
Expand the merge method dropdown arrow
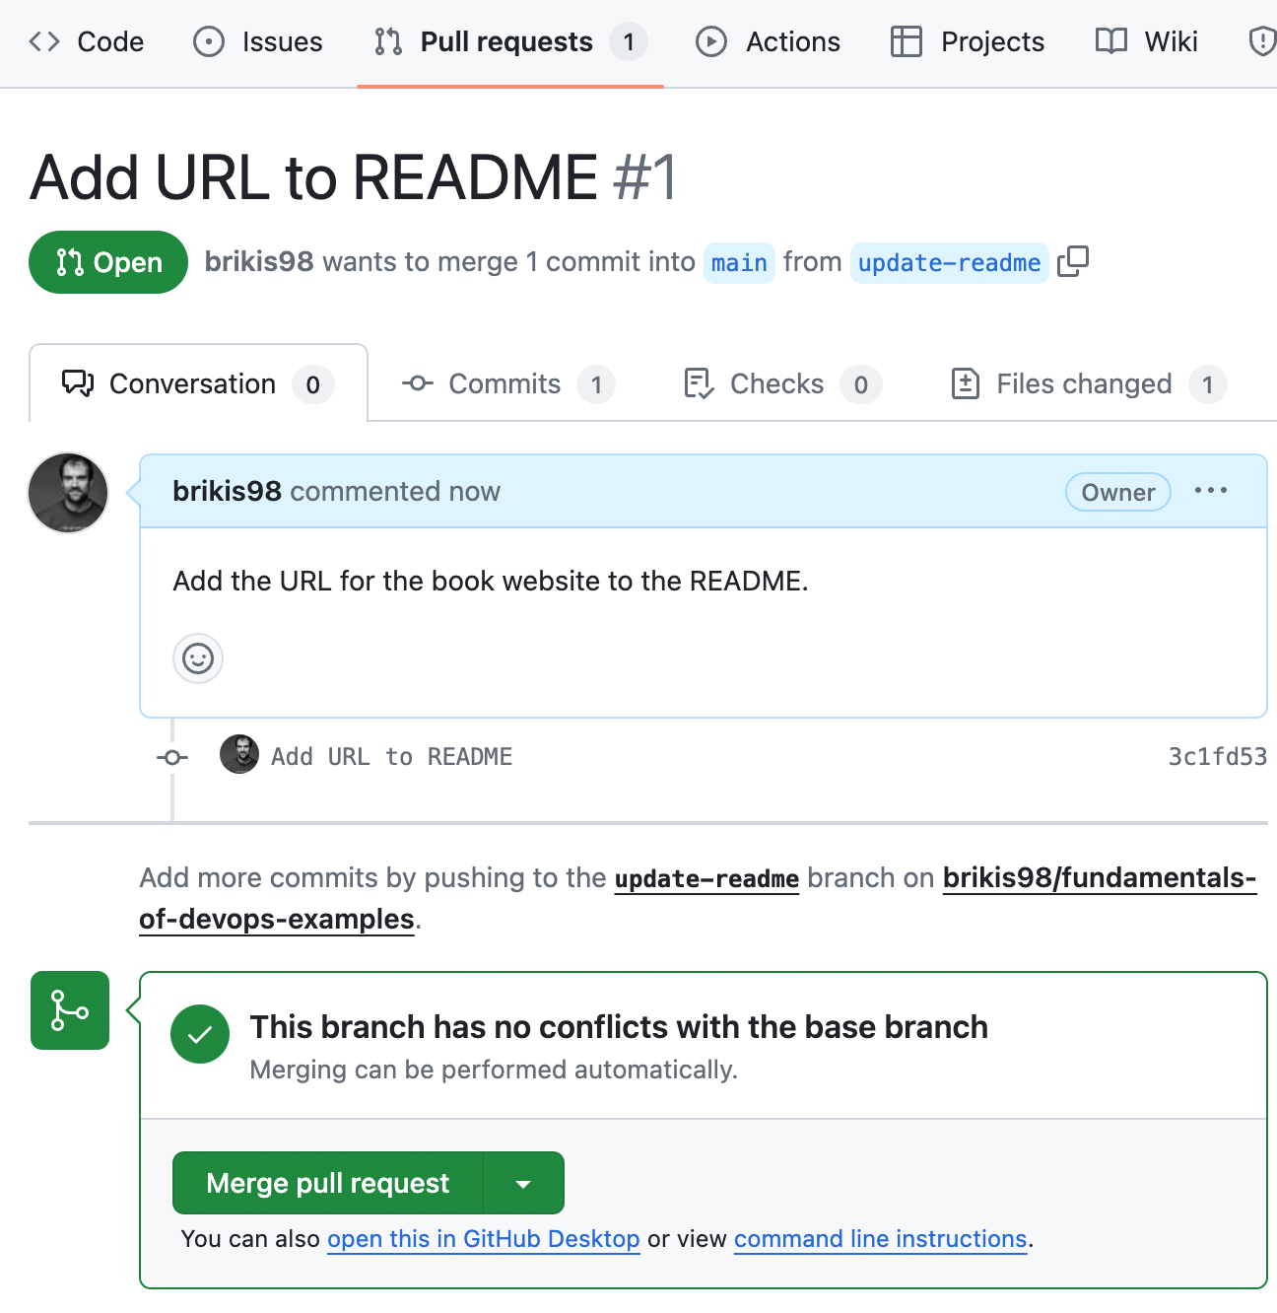524,1183
